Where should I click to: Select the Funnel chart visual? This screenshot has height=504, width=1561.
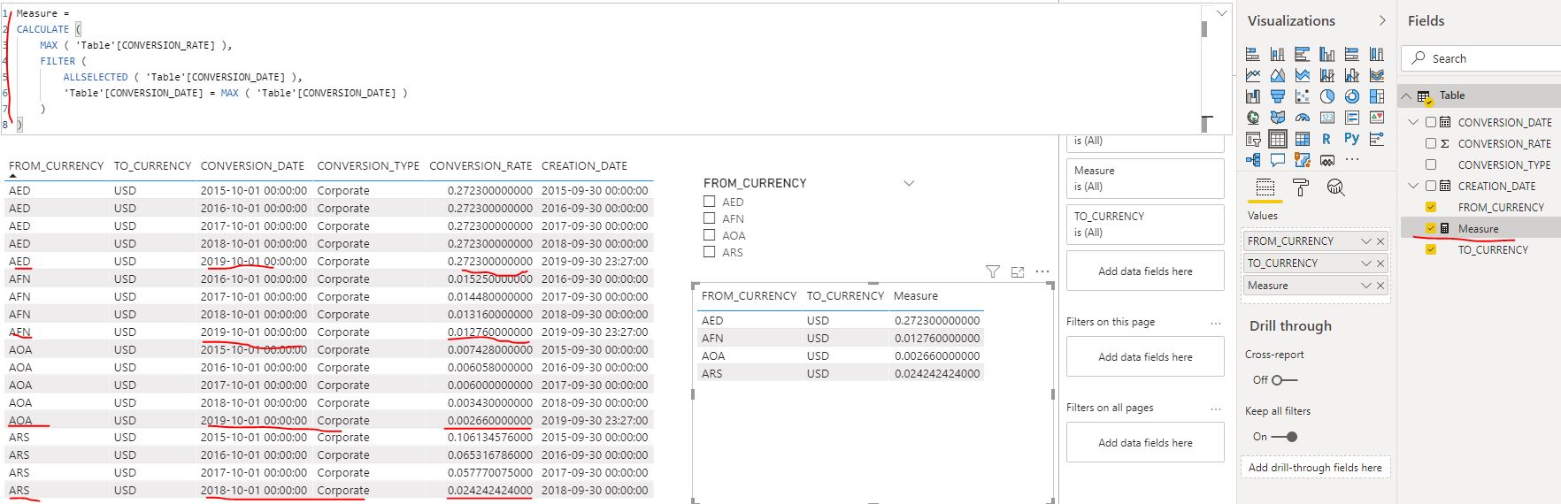coord(1278,96)
